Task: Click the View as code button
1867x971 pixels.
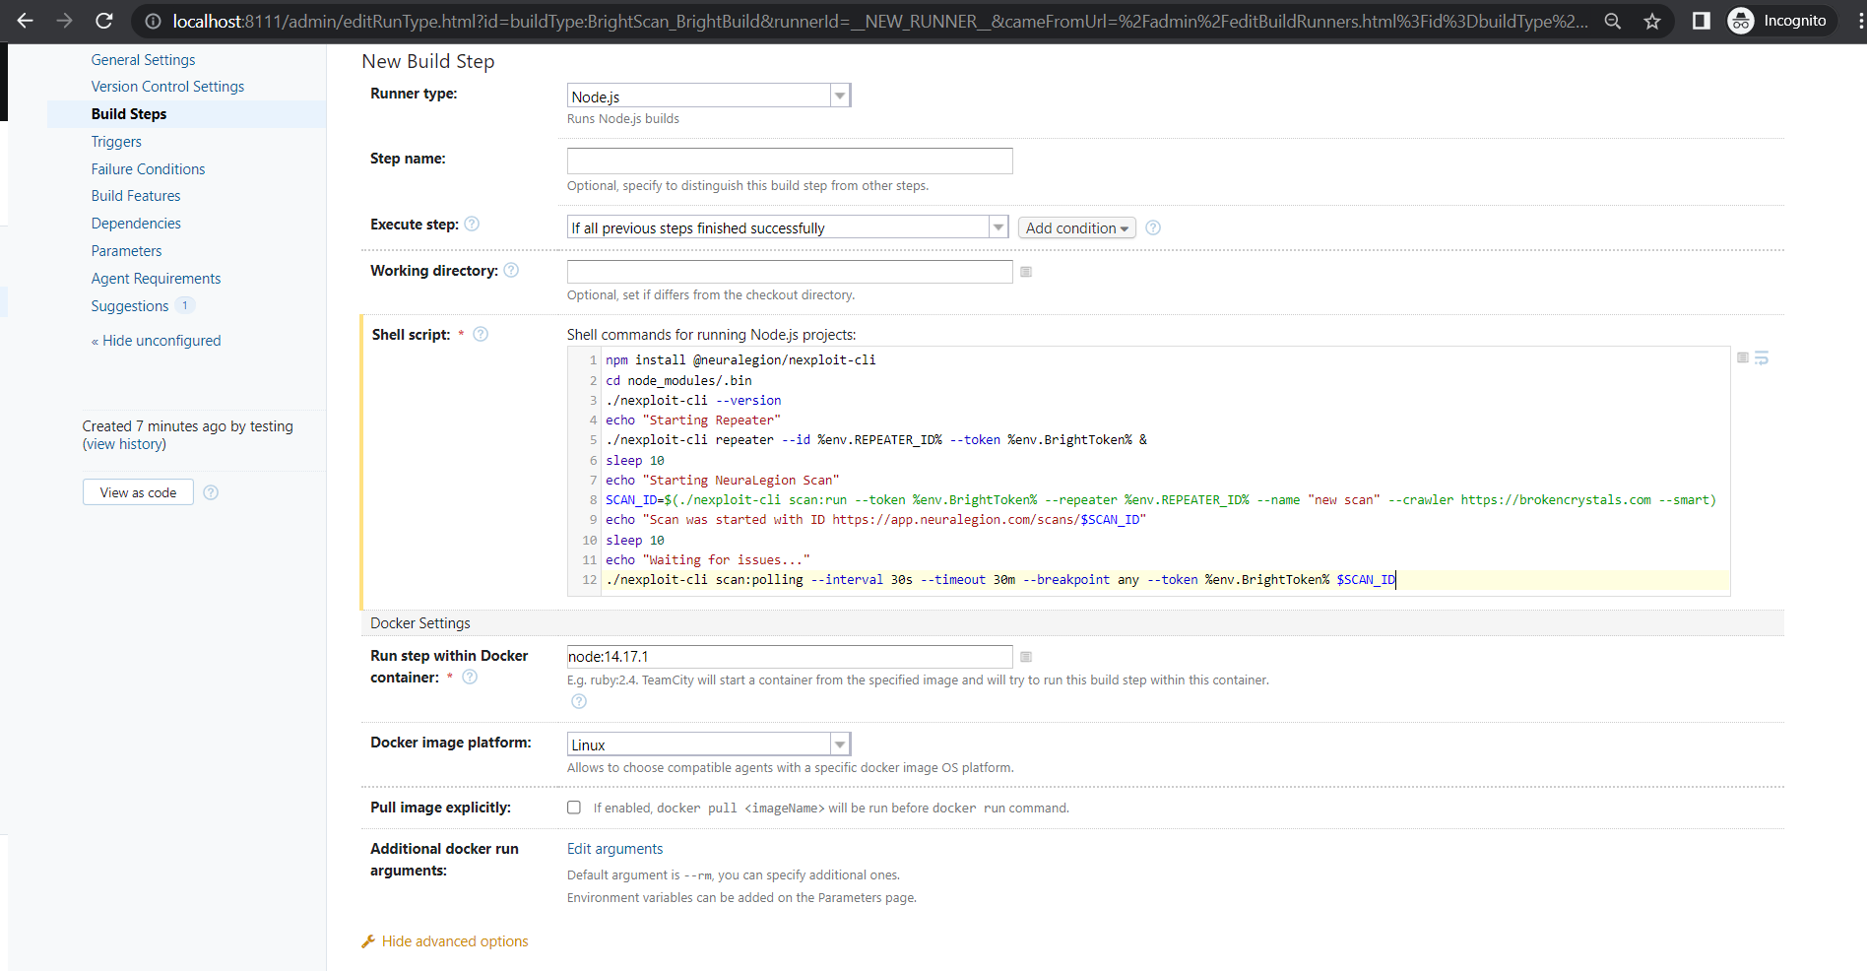Action: pos(138,492)
